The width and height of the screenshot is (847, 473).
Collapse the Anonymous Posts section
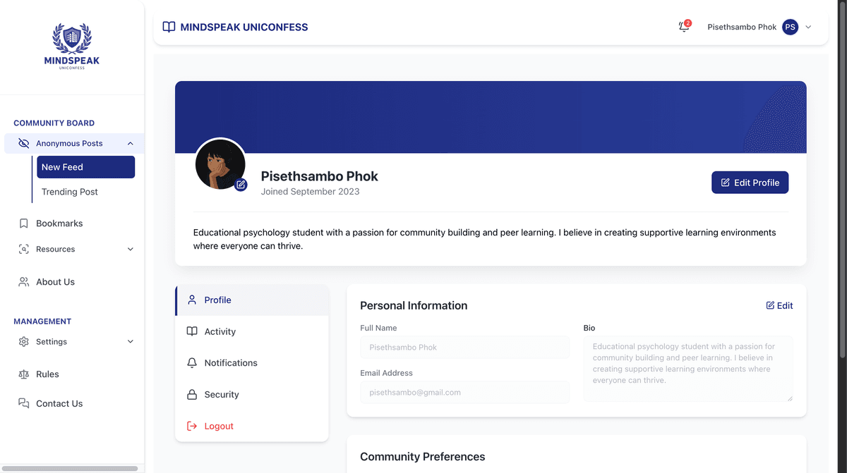click(x=130, y=143)
